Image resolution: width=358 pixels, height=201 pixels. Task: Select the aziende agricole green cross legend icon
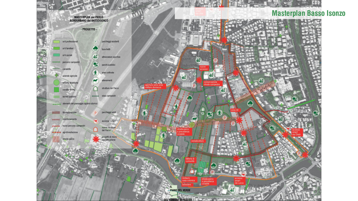tap(56, 76)
